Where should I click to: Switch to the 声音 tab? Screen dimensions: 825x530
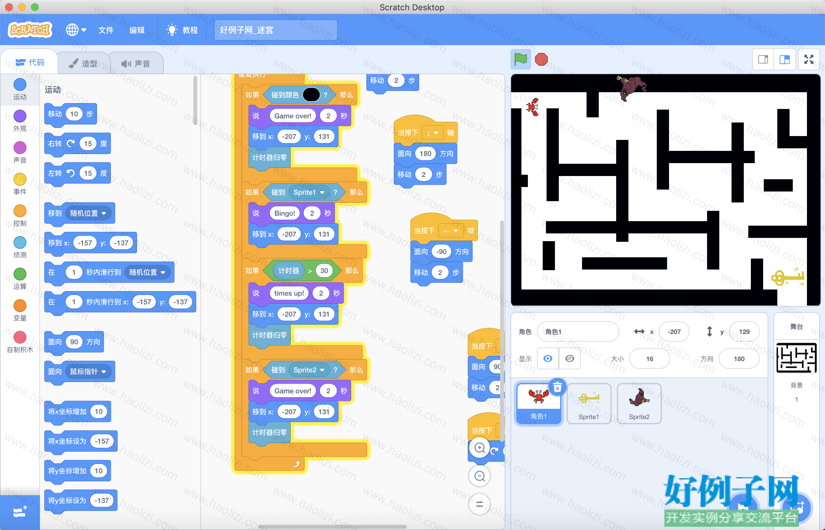click(136, 63)
